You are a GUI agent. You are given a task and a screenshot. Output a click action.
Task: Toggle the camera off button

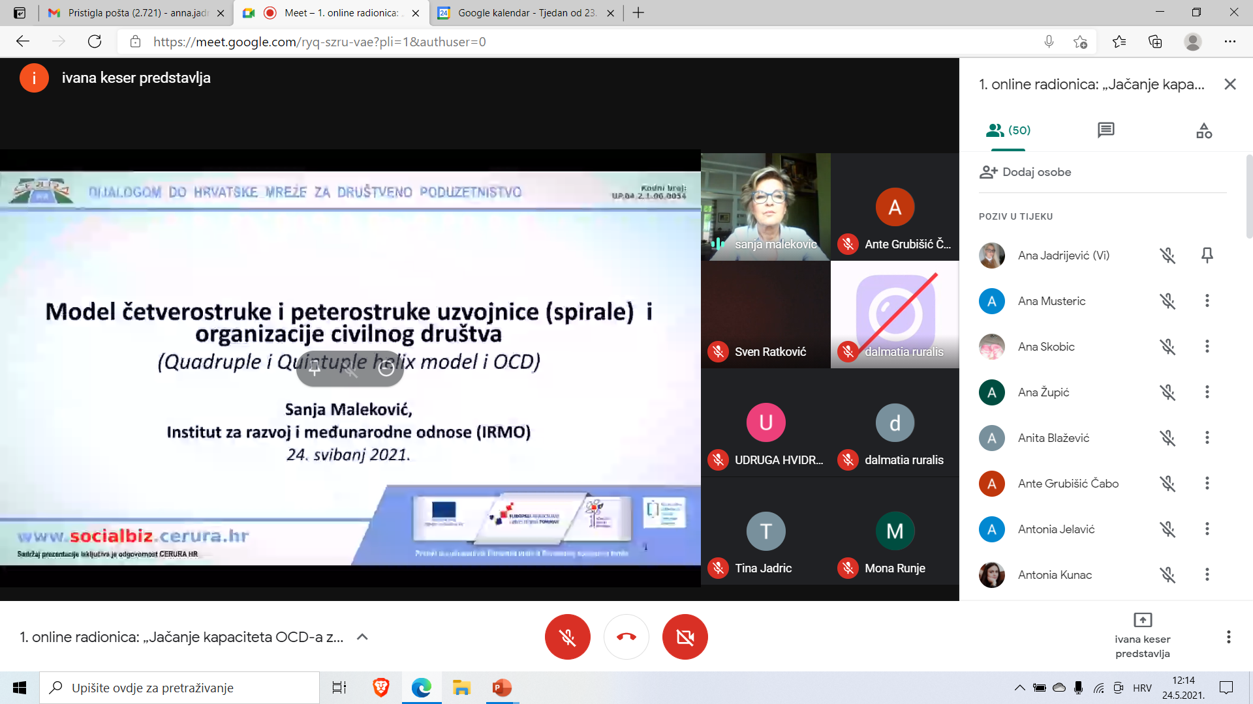tap(685, 637)
